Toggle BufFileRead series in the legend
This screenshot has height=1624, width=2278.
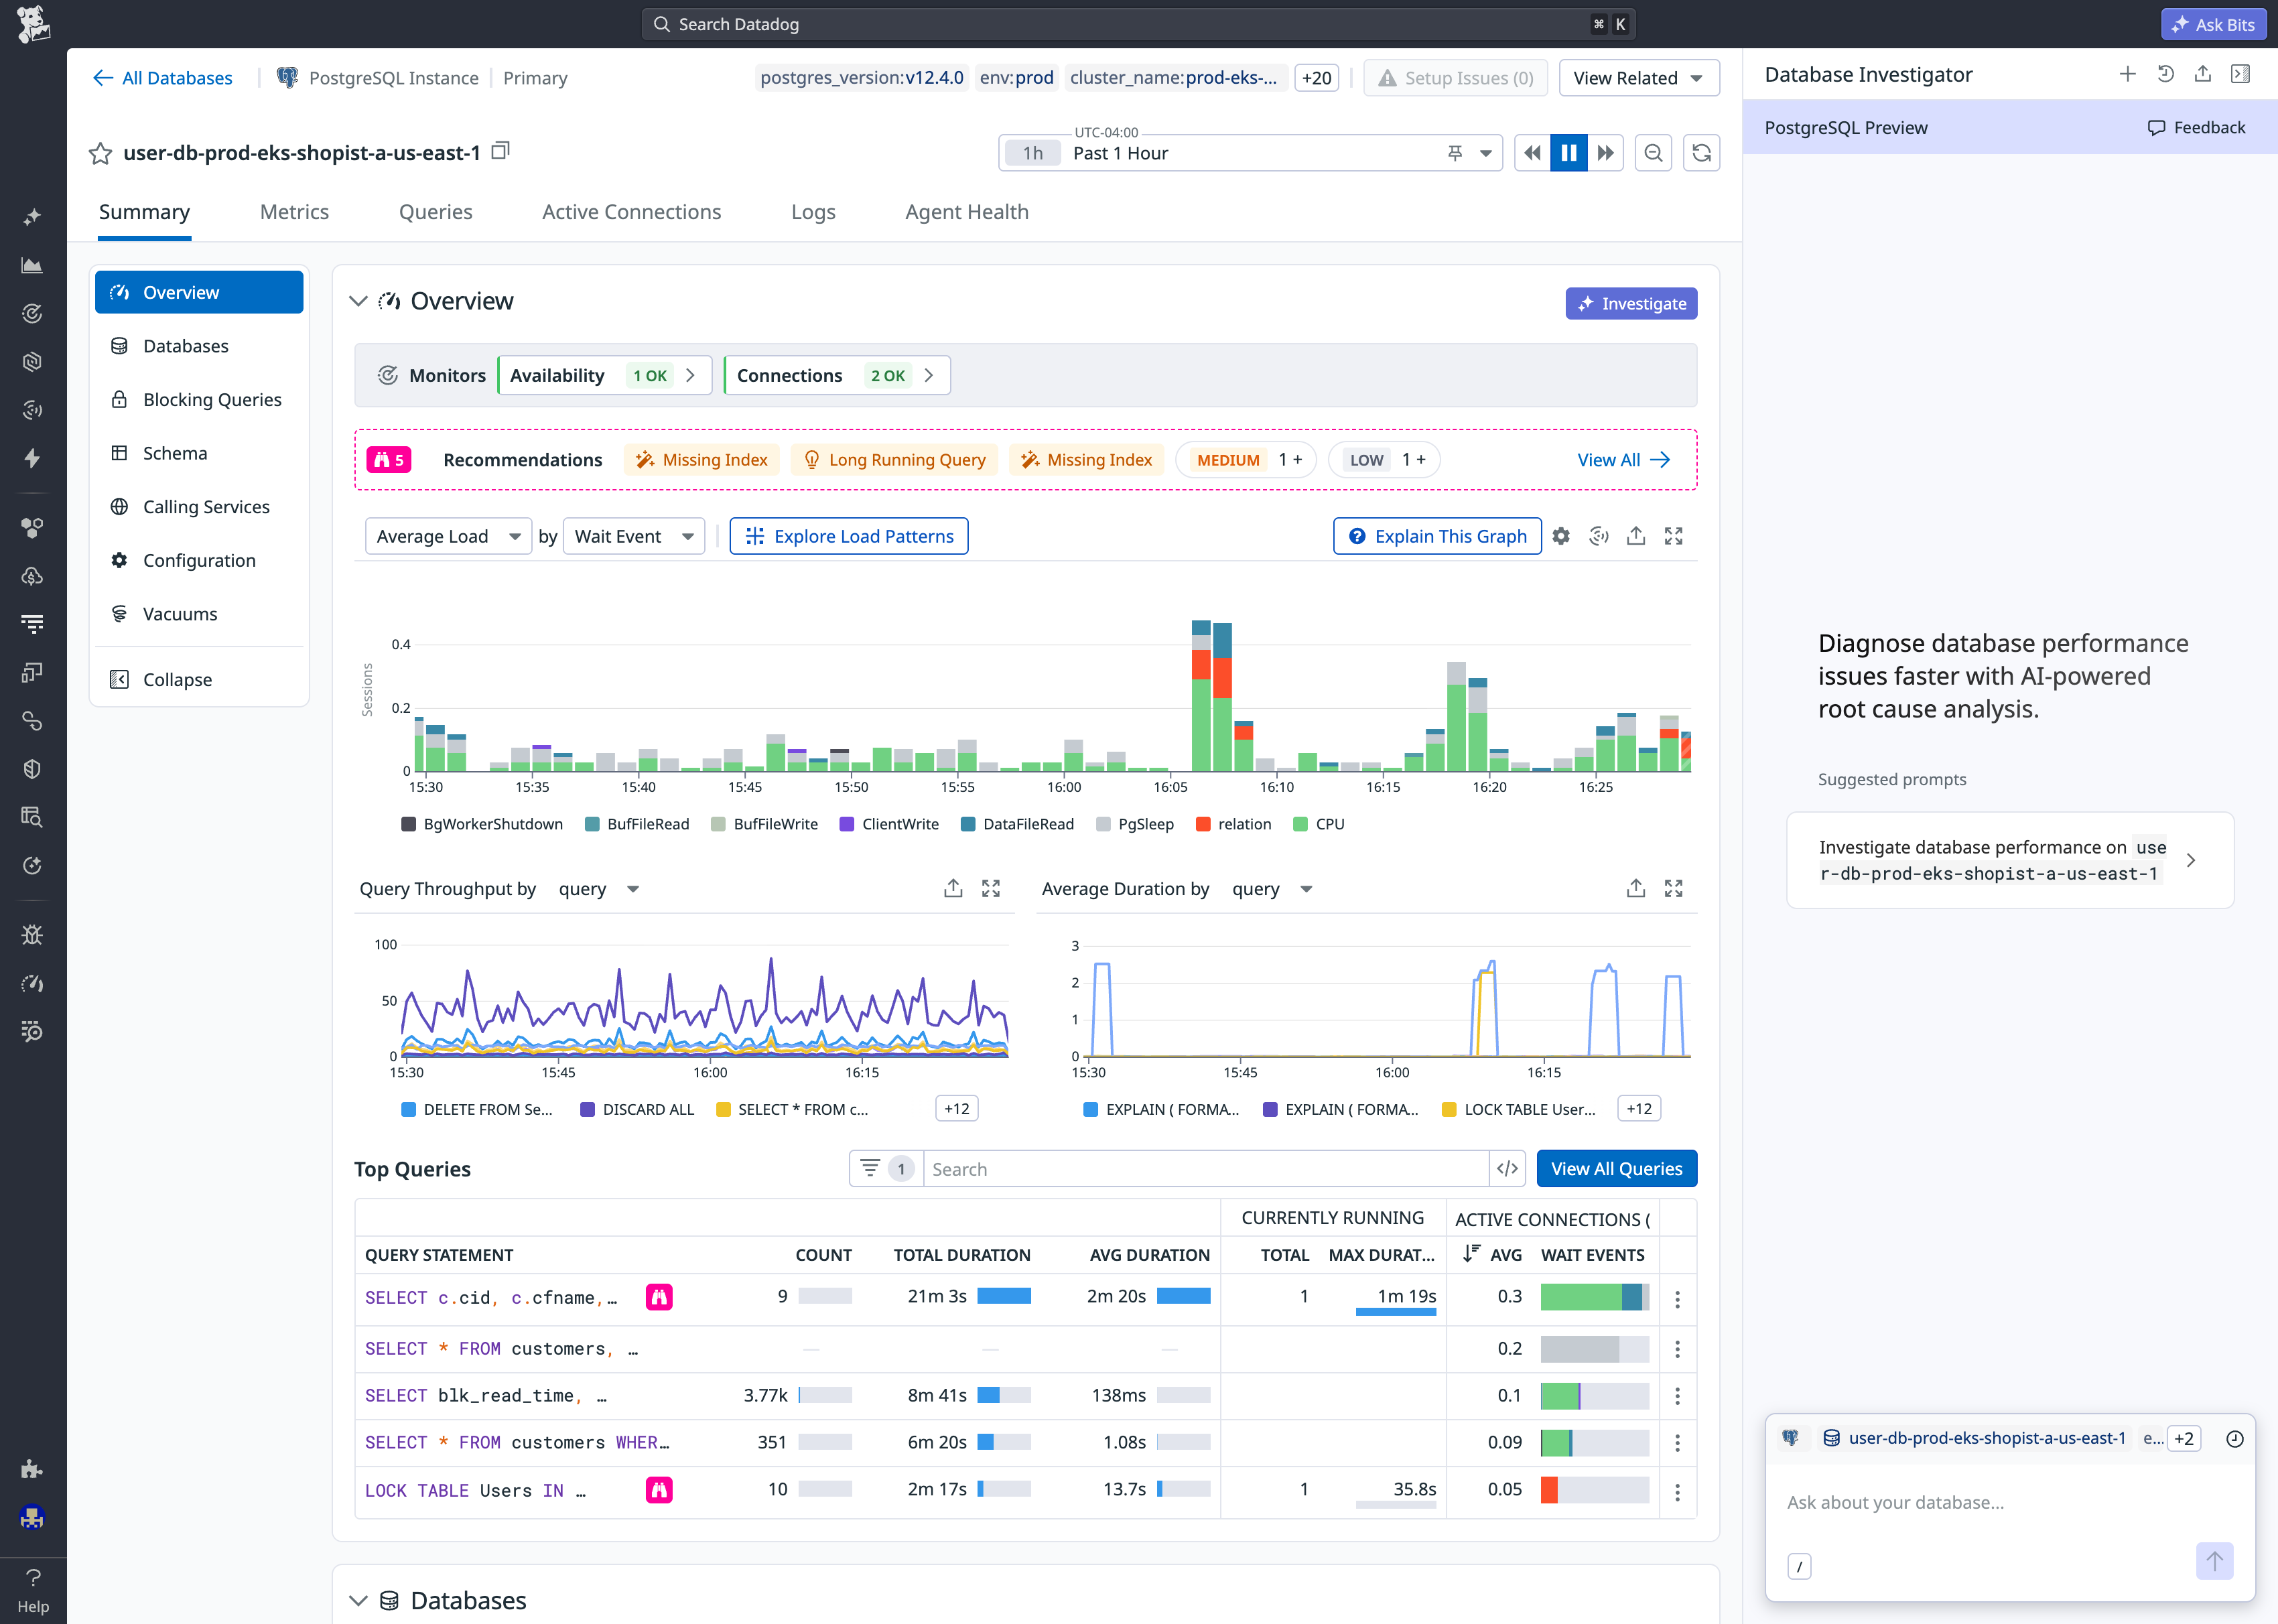637,824
